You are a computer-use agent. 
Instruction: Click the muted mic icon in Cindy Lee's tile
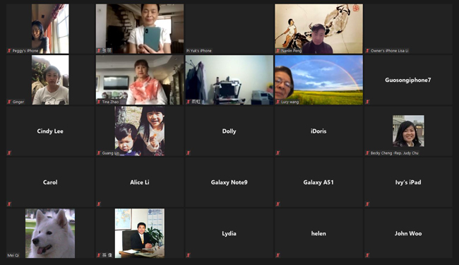coord(9,153)
